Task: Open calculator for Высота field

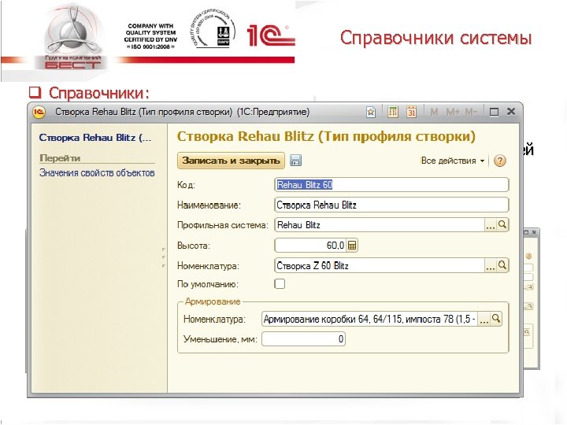Action: coord(352,246)
